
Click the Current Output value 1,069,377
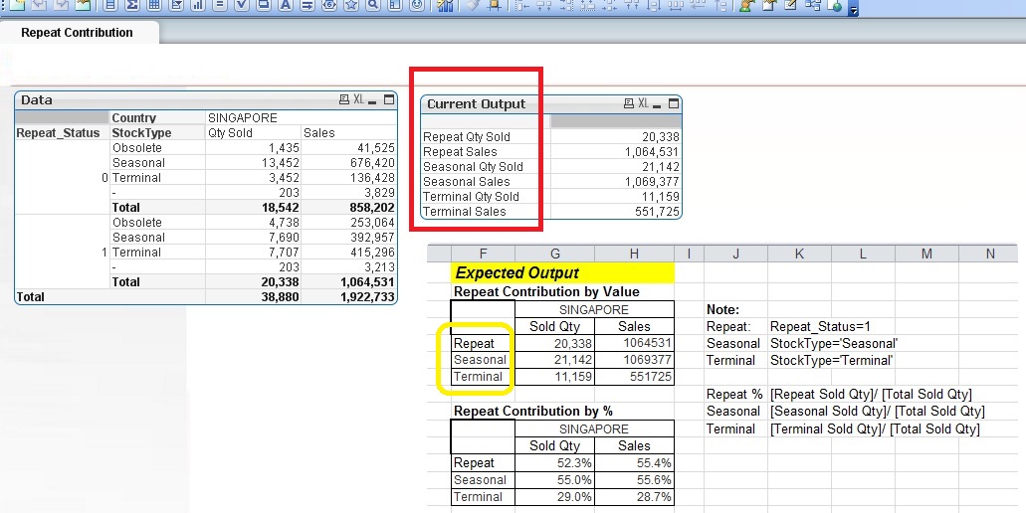click(x=652, y=182)
